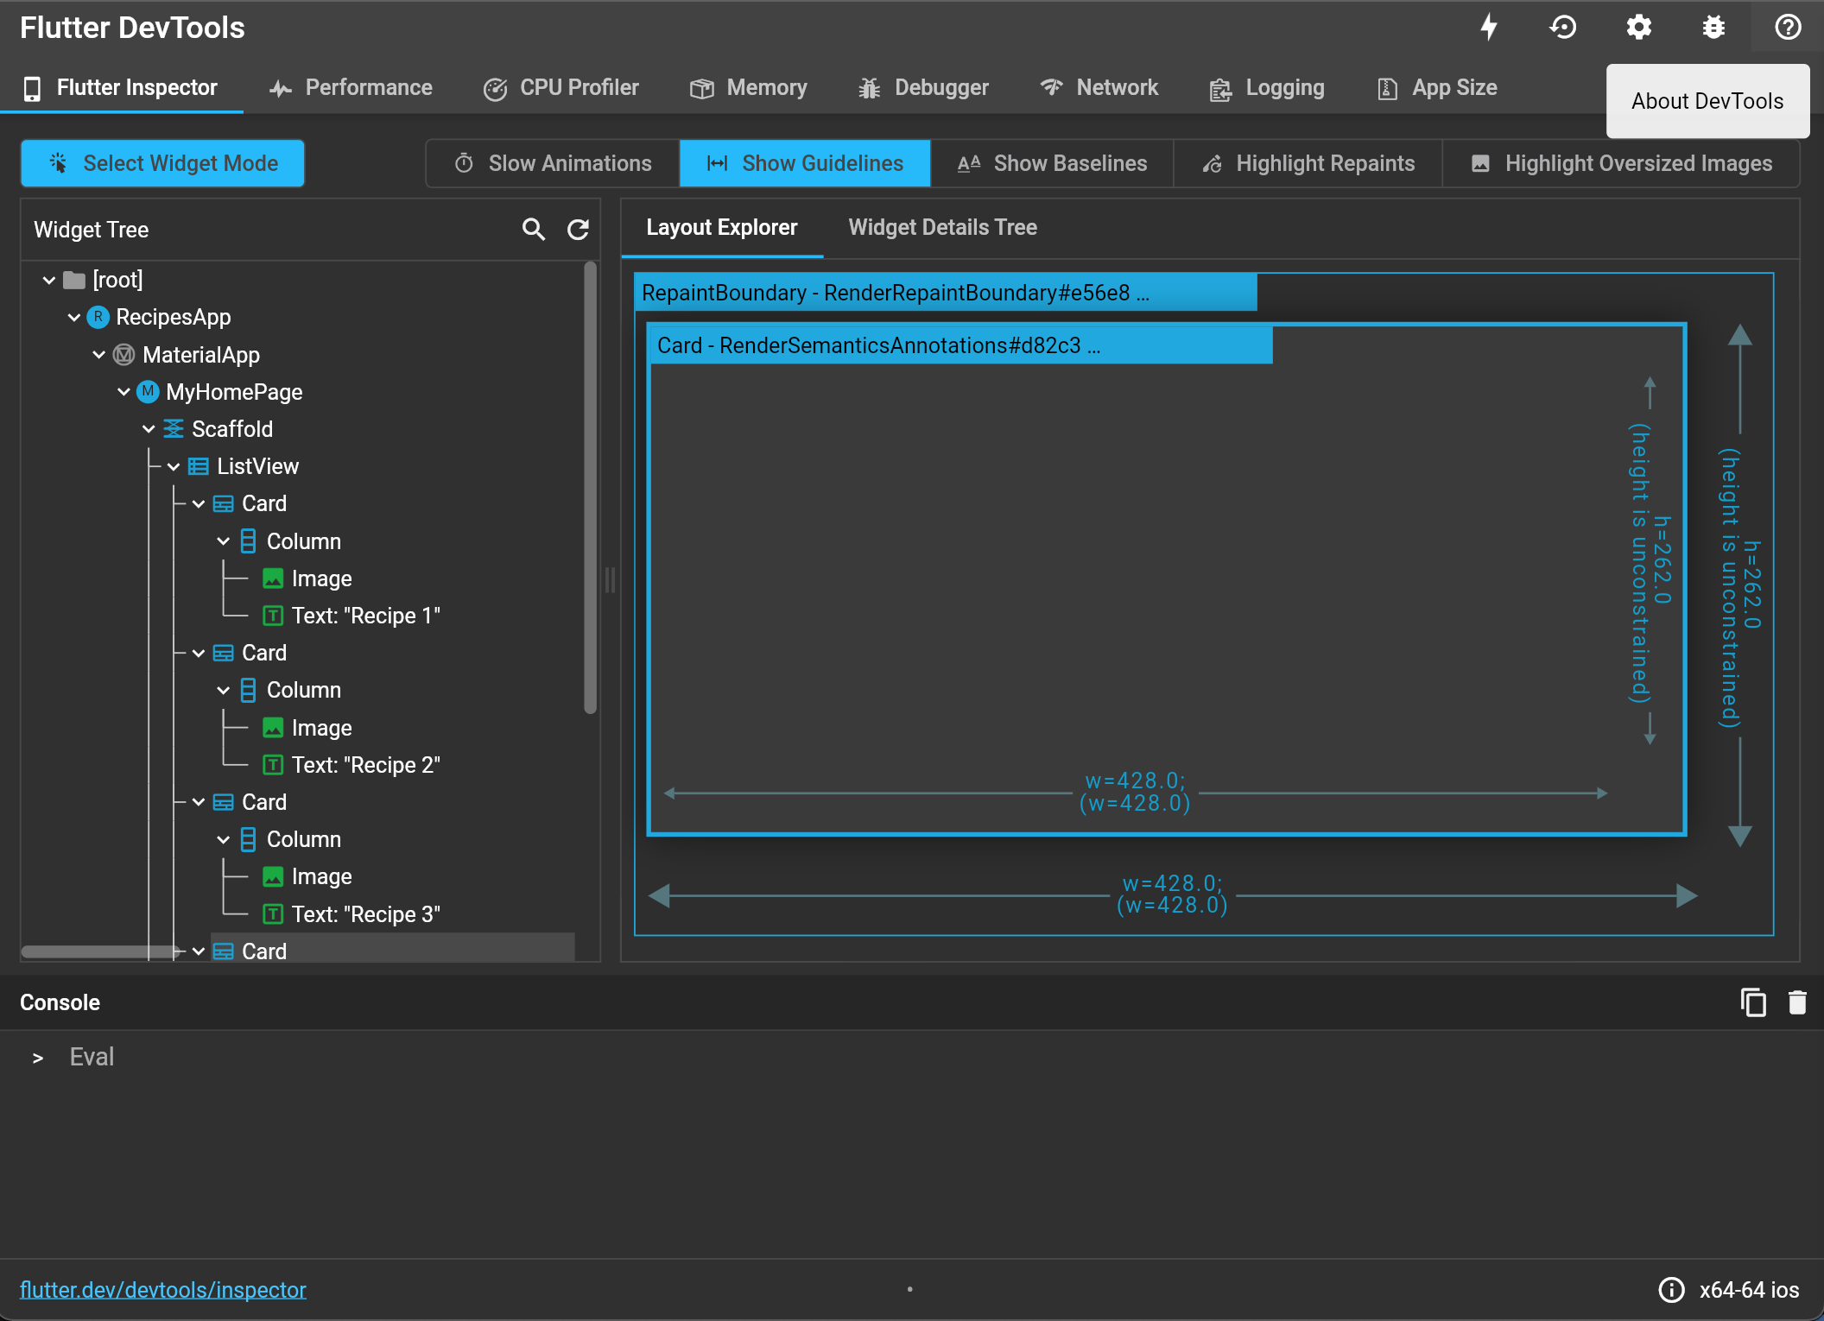Click the Flutter DevTools title
This screenshot has height=1321, width=1824.
132,28
